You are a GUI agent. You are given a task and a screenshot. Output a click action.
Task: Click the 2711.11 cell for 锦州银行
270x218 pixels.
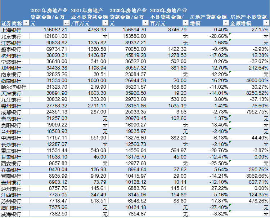tap(89, 106)
